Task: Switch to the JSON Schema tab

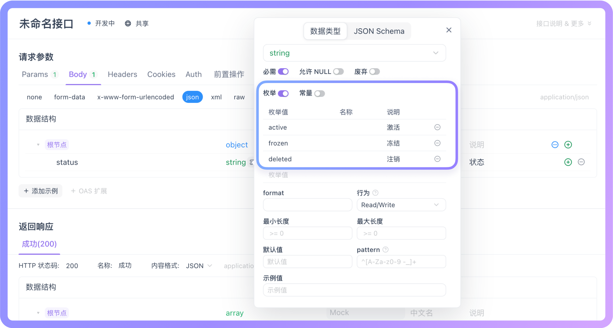Action: click(379, 31)
